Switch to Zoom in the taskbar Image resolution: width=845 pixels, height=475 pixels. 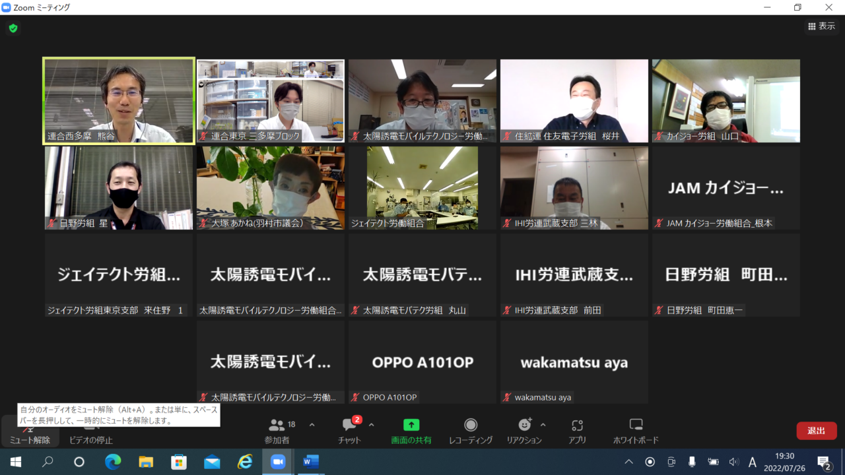pos(278,462)
